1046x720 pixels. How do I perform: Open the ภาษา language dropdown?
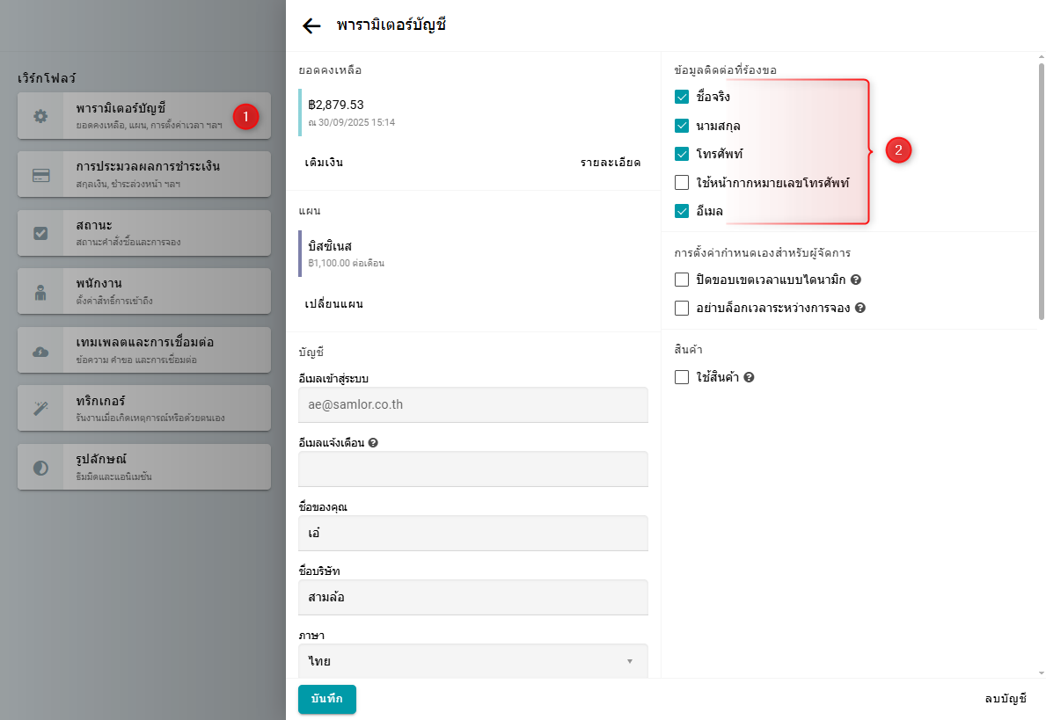472,661
